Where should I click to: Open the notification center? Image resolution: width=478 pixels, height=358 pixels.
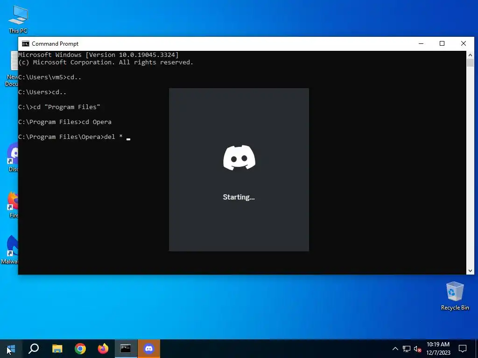coord(463,349)
